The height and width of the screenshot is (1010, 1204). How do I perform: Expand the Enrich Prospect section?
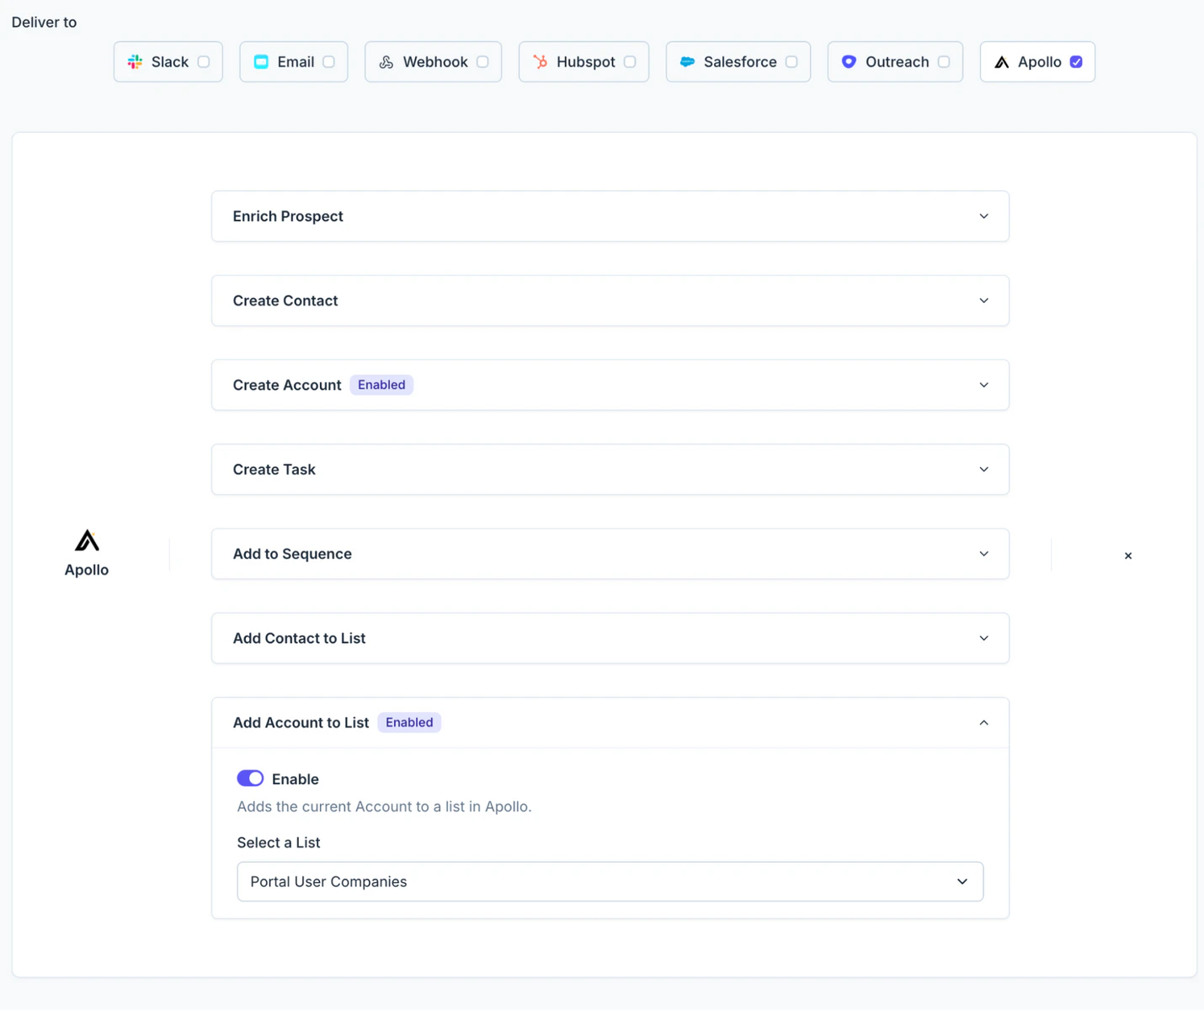[983, 216]
